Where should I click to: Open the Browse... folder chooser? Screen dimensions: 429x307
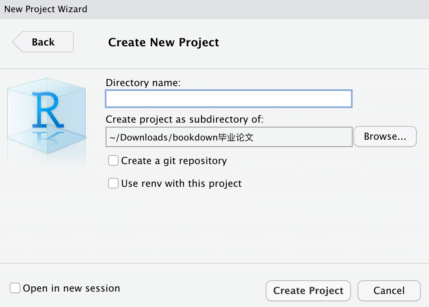[x=385, y=136]
